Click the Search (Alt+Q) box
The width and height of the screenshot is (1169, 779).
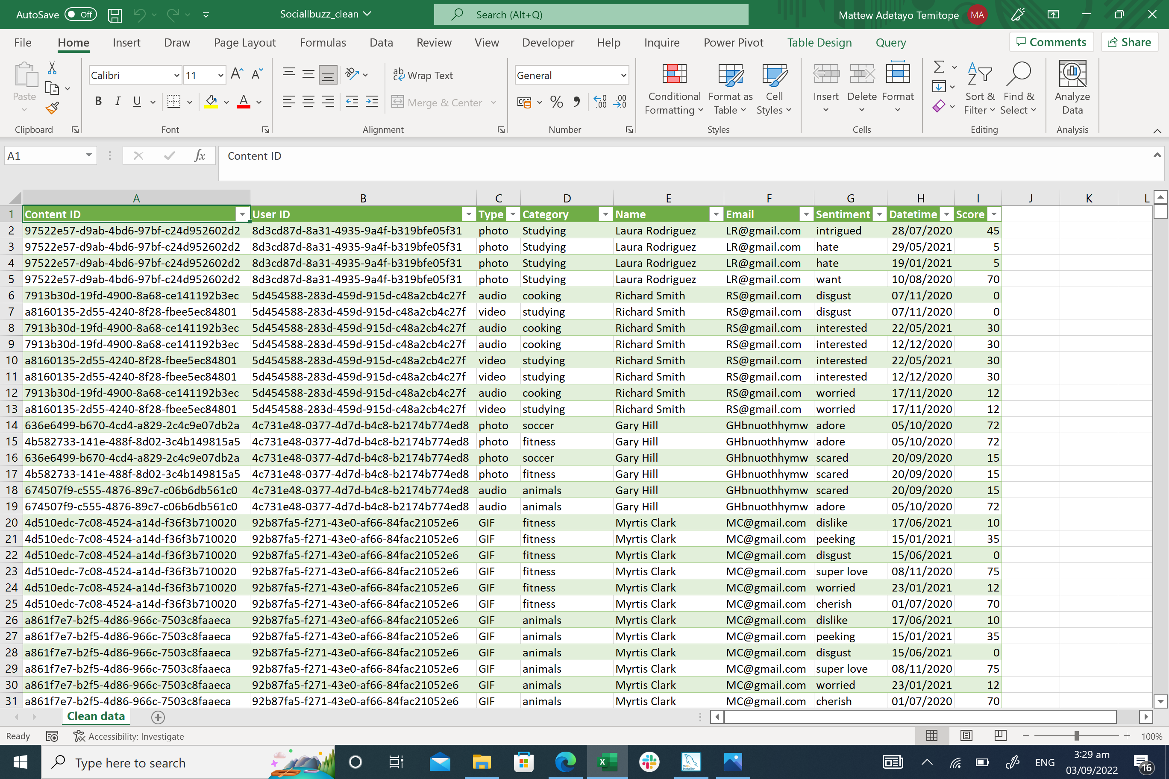[591, 15]
